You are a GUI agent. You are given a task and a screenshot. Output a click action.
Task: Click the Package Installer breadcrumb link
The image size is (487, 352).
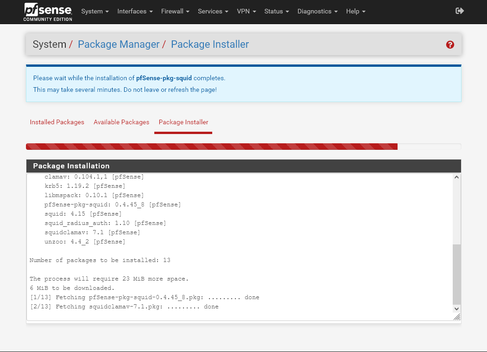click(210, 45)
